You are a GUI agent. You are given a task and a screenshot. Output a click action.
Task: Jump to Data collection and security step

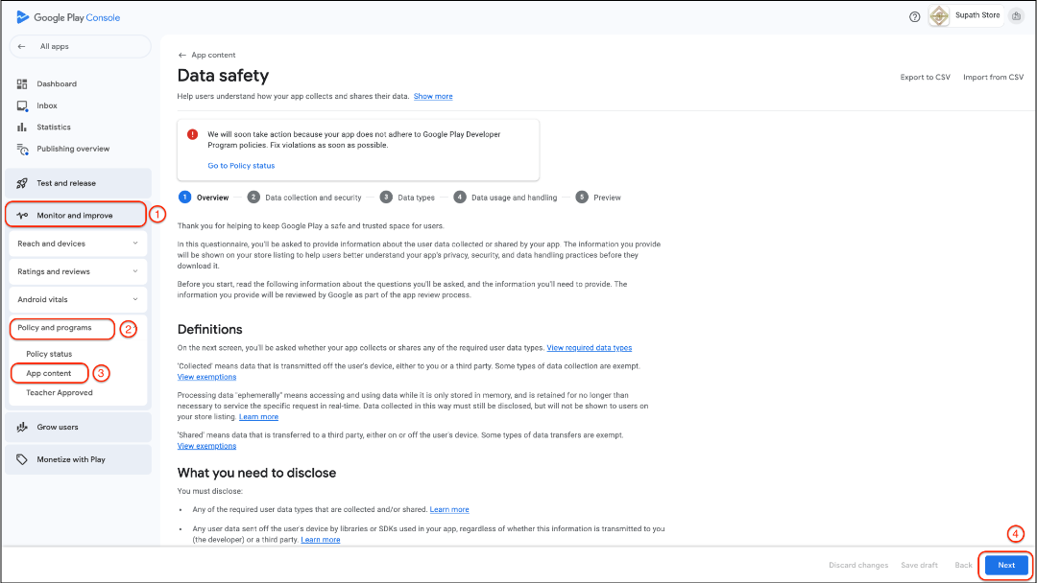click(312, 198)
